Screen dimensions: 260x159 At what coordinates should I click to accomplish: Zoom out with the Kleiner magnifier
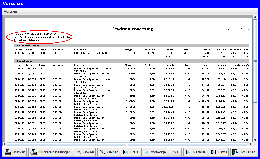[x=109, y=152]
